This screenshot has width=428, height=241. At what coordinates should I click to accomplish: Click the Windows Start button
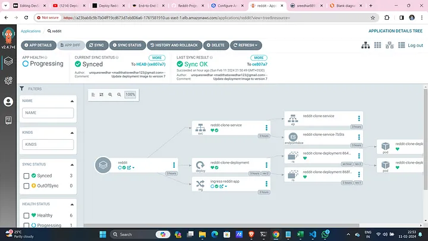click(x=103, y=234)
